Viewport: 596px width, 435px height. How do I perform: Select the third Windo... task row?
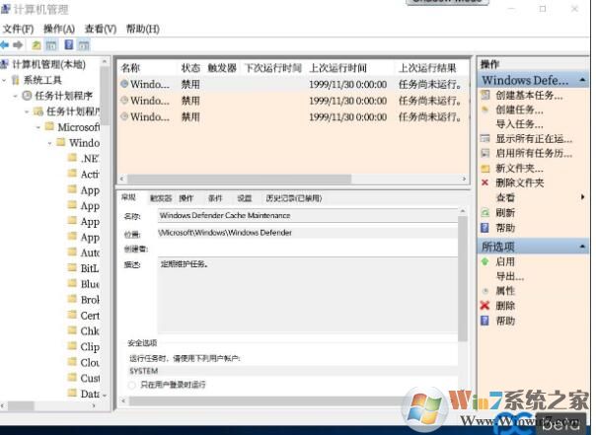pos(293,117)
